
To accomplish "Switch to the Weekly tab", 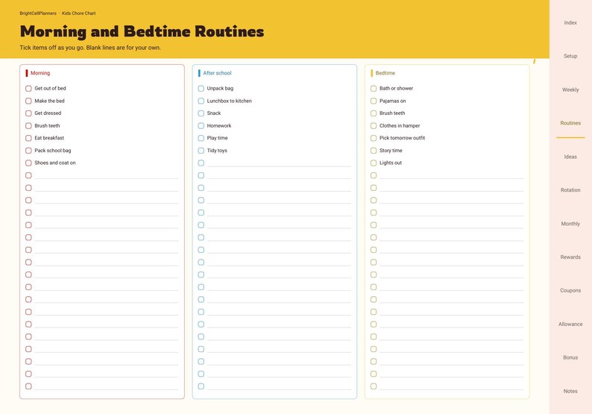I will point(570,90).
